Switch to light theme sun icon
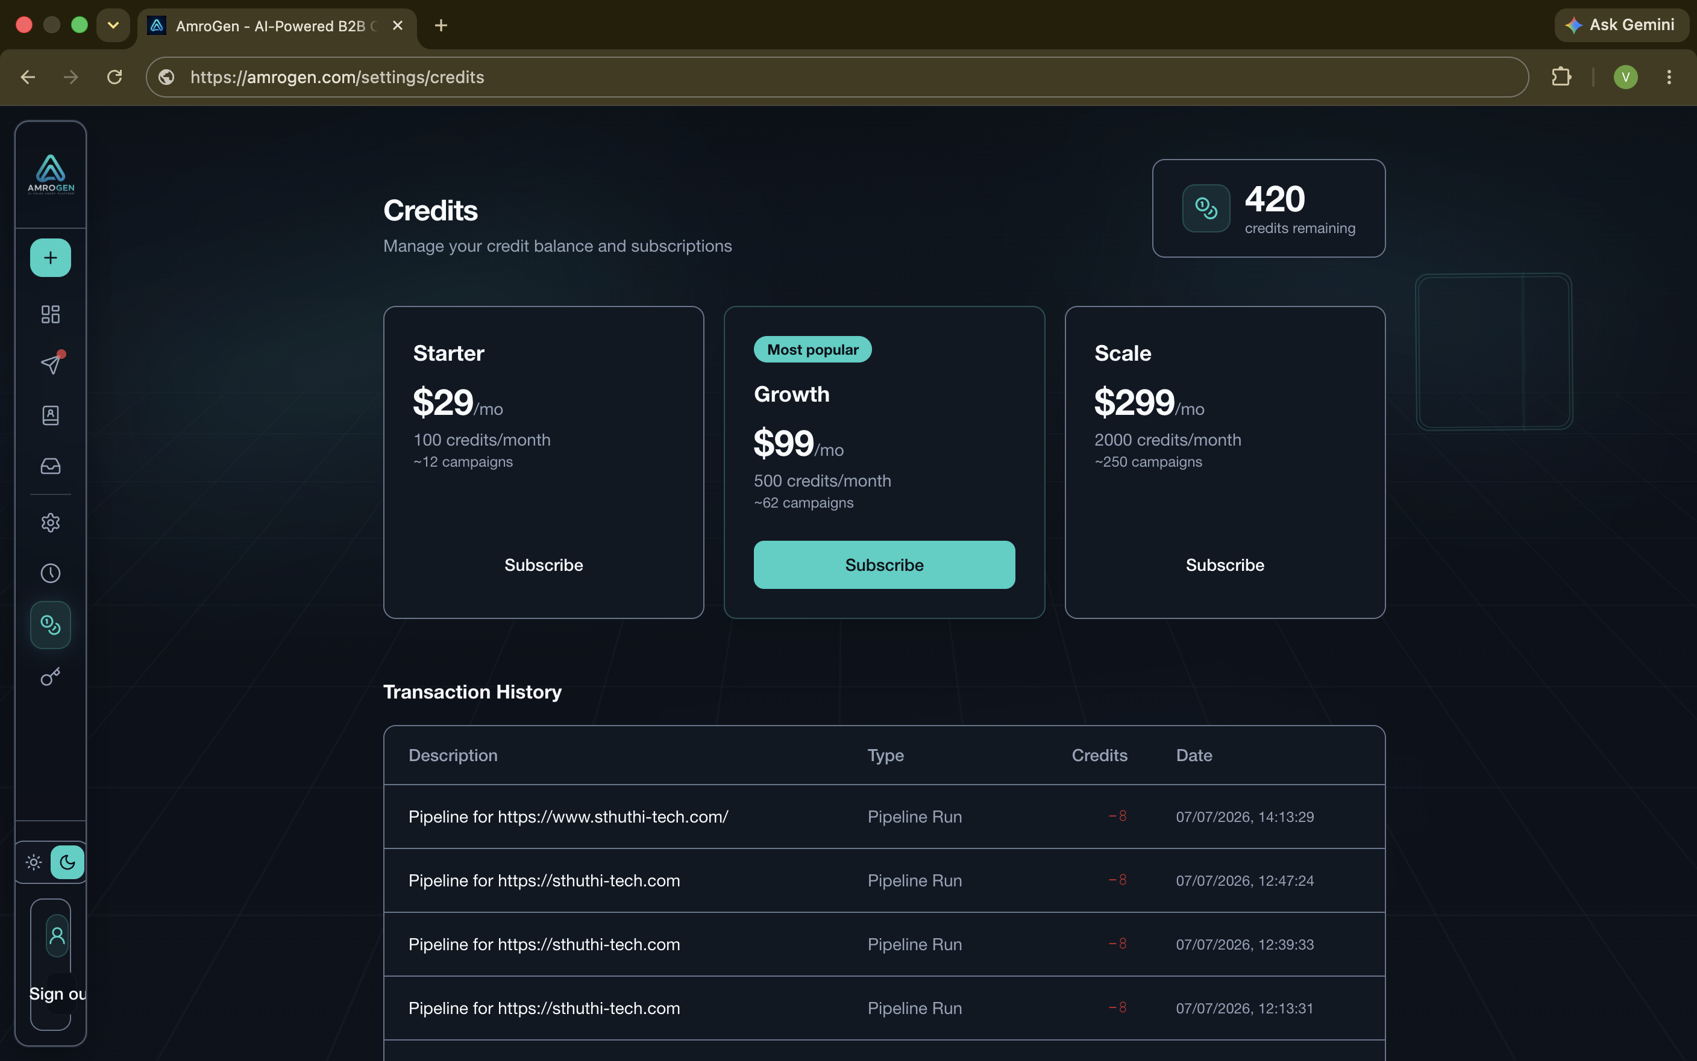This screenshot has width=1697, height=1061. tap(34, 862)
